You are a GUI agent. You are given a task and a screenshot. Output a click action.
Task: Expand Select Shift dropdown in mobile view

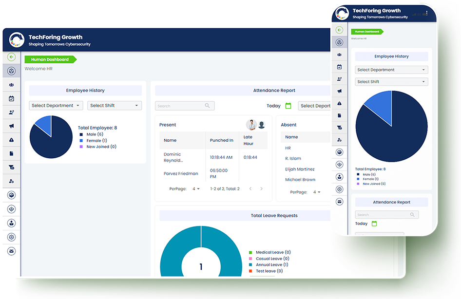click(391, 82)
